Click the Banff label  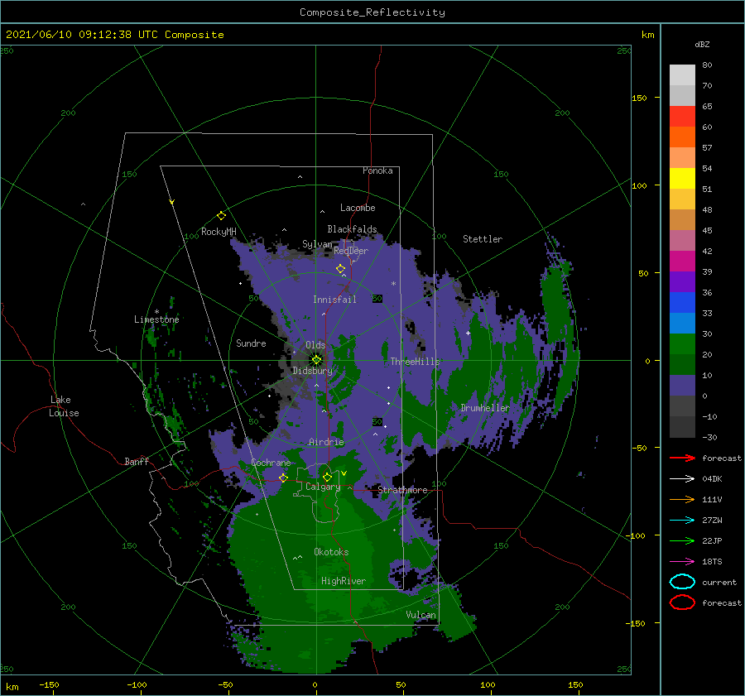(x=137, y=461)
